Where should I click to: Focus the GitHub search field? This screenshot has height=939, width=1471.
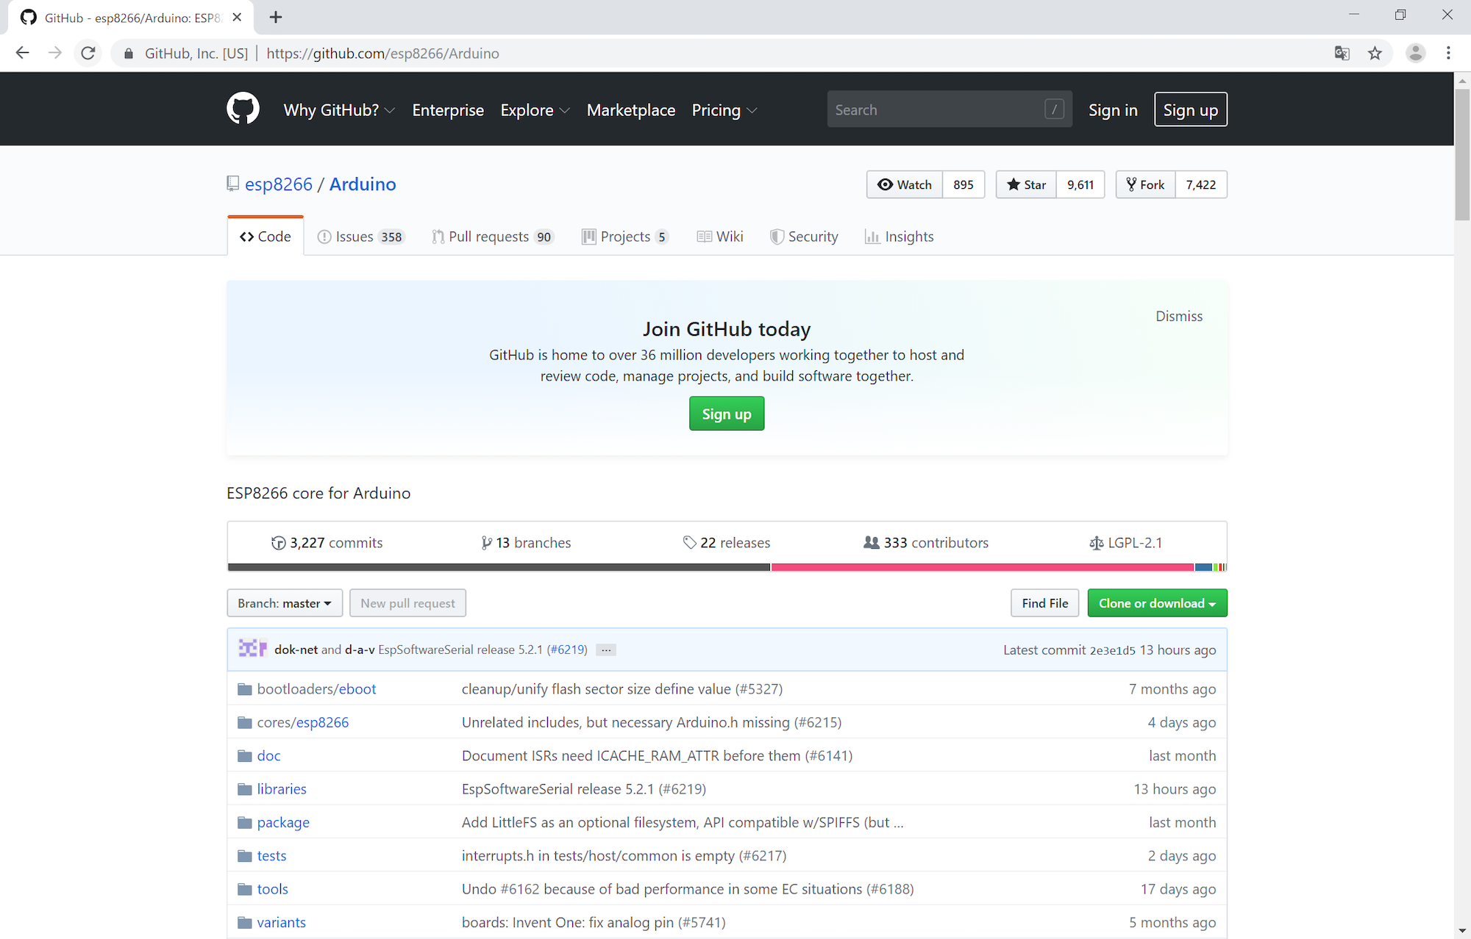[x=938, y=109]
